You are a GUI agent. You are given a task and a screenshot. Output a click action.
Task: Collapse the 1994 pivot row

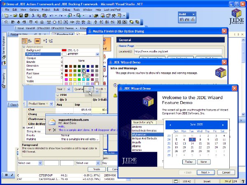[x=58, y=95]
